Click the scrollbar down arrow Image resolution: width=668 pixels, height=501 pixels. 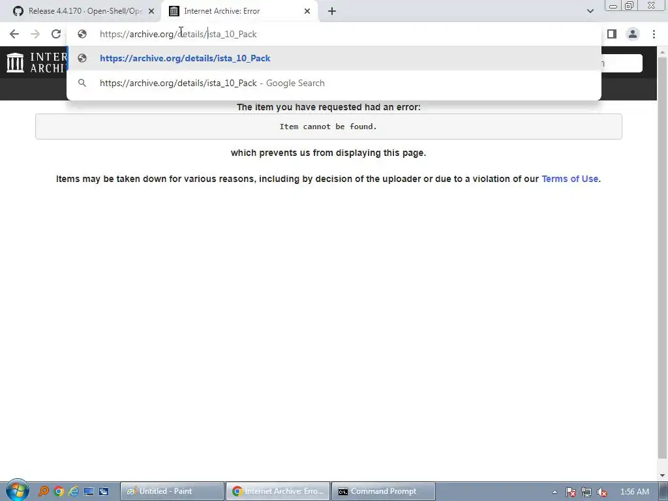tap(662, 476)
